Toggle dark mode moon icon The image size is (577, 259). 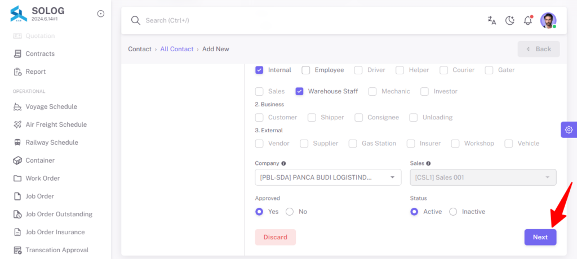(509, 20)
